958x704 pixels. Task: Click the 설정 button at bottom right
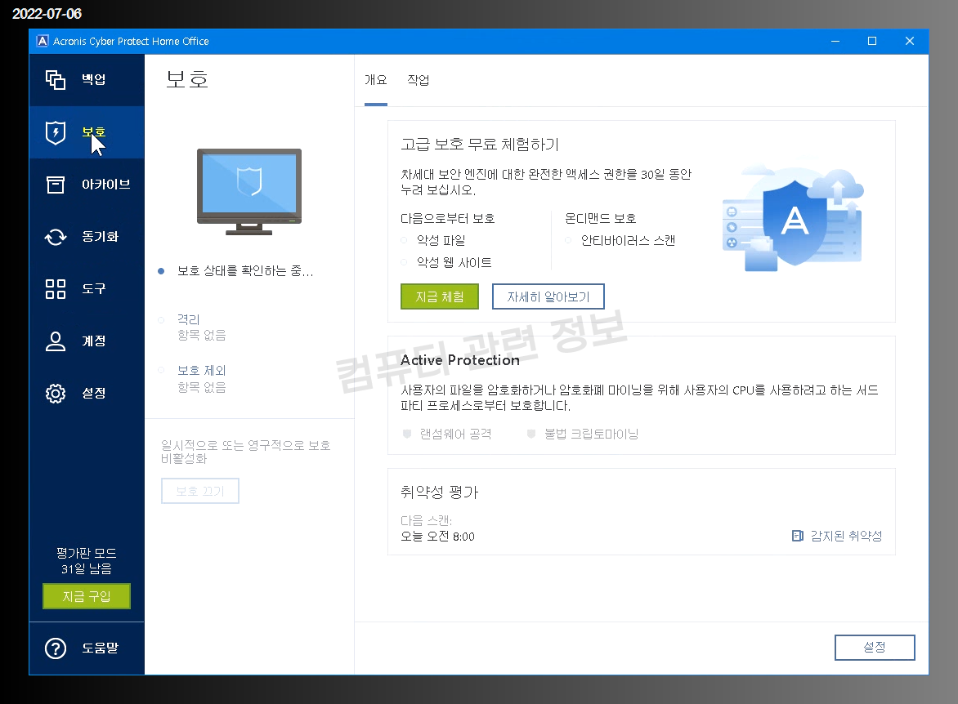click(x=875, y=647)
